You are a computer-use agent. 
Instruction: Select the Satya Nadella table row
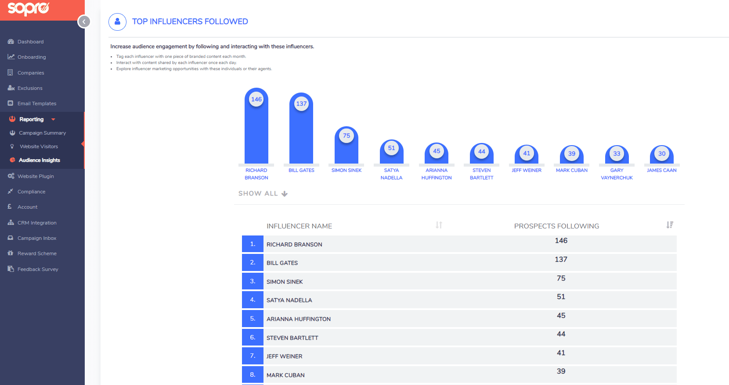(x=459, y=299)
